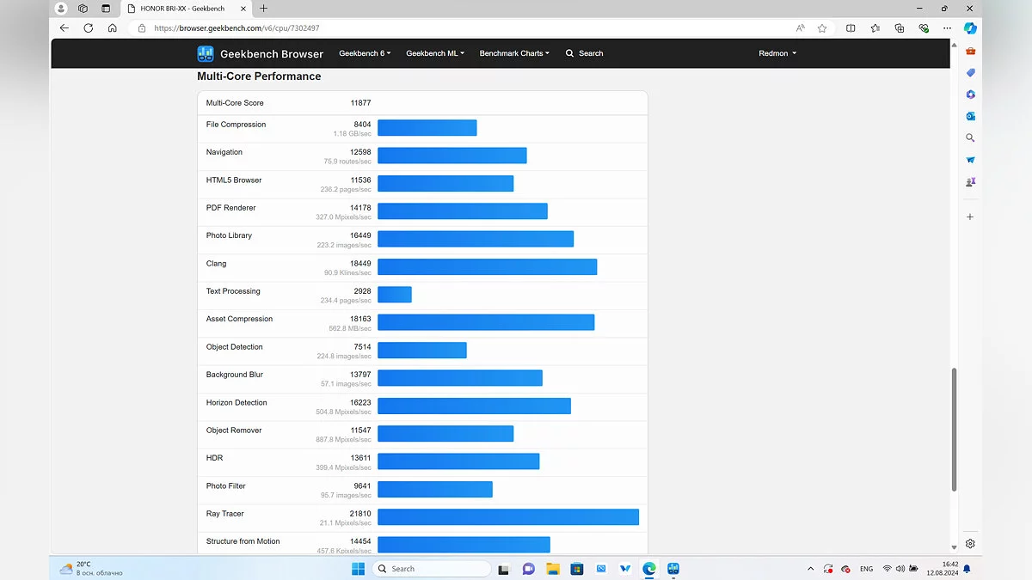Image resolution: width=1032 pixels, height=580 pixels.
Task: Select the HONOR BRI-XX Geekbench tab
Action: click(181, 9)
